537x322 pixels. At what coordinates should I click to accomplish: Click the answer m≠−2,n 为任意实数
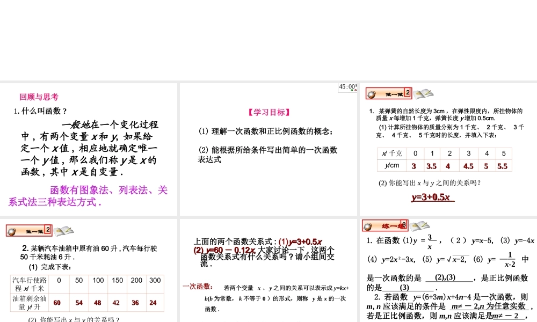[x=488, y=306]
